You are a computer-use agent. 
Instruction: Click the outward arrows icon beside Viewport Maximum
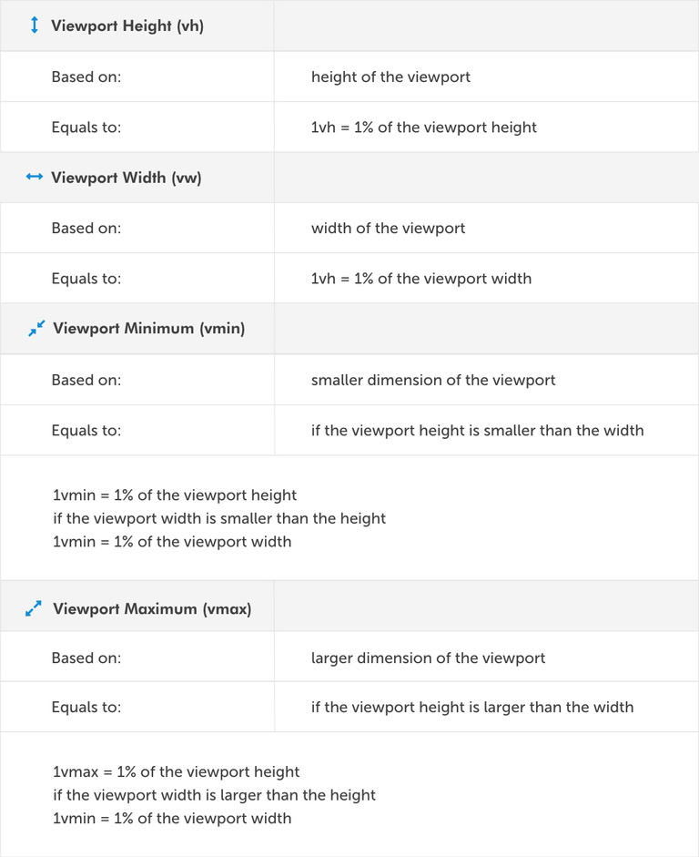pos(35,608)
